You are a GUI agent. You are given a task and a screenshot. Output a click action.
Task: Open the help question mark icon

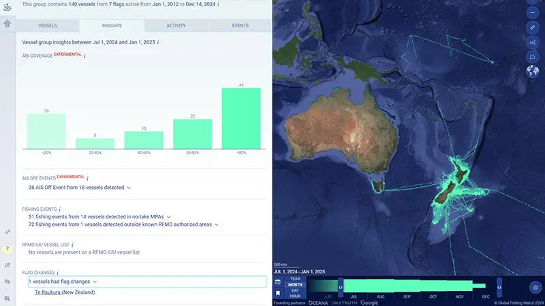click(x=7, y=249)
